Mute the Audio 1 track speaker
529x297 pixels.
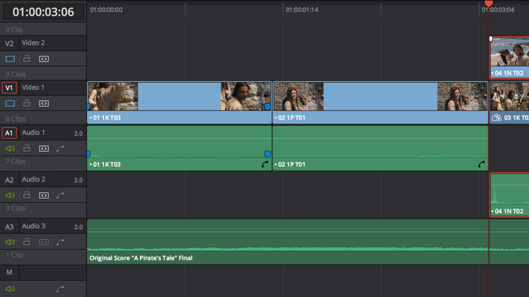click(10, 148)
